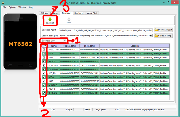Click the MT6582 phone image

20,41
